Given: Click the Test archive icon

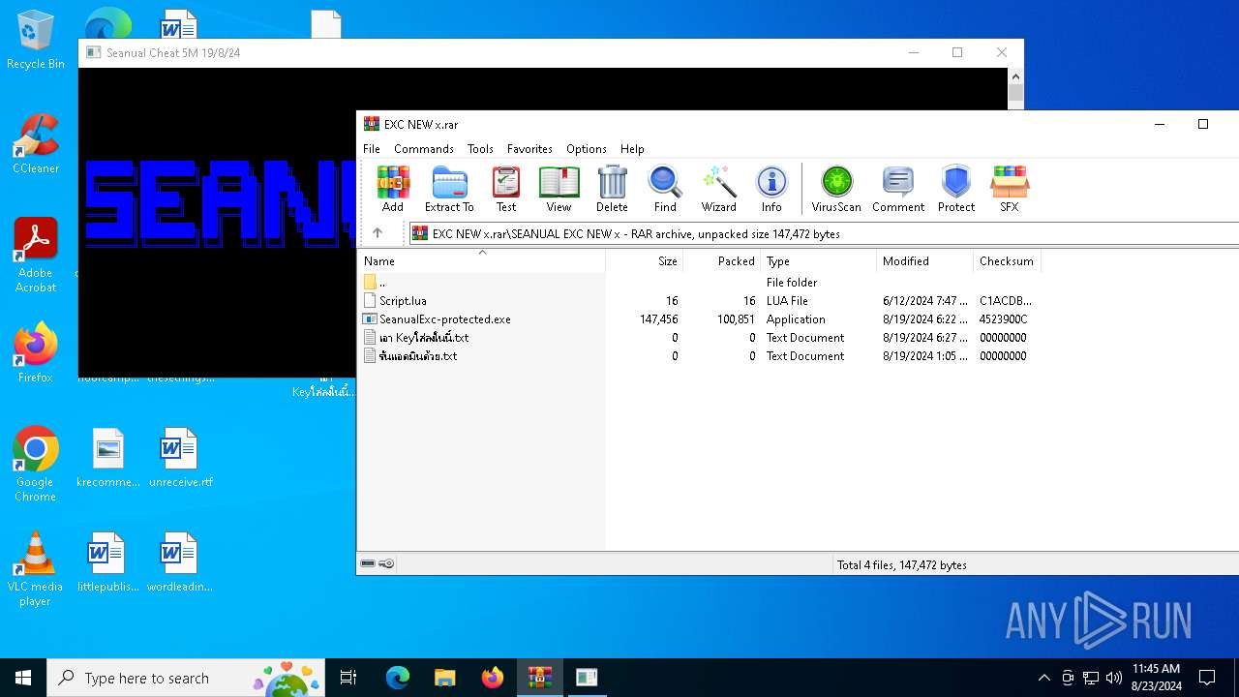Looking at the screenshot, I should [x=506, y=189].
